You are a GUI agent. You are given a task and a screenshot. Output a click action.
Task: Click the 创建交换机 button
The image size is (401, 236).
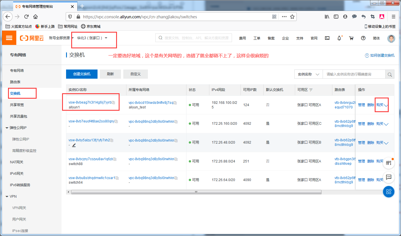(x=82, y=74)
